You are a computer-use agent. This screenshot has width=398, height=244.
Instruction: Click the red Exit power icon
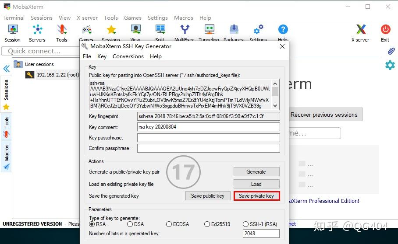[x=385, y=30]
